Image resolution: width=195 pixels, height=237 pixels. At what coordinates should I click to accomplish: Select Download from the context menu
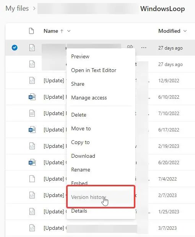(83, 156)
